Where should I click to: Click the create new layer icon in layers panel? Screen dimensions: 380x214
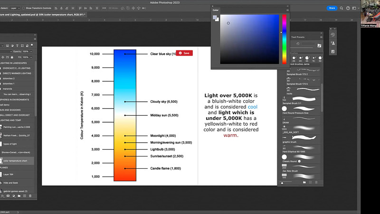pos(25,196)
